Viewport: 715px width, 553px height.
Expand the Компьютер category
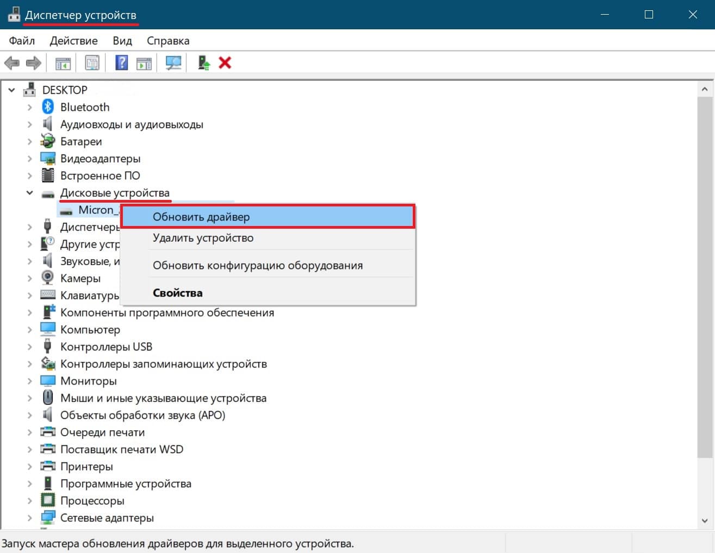pyautogui.click(x=29, y=330)
